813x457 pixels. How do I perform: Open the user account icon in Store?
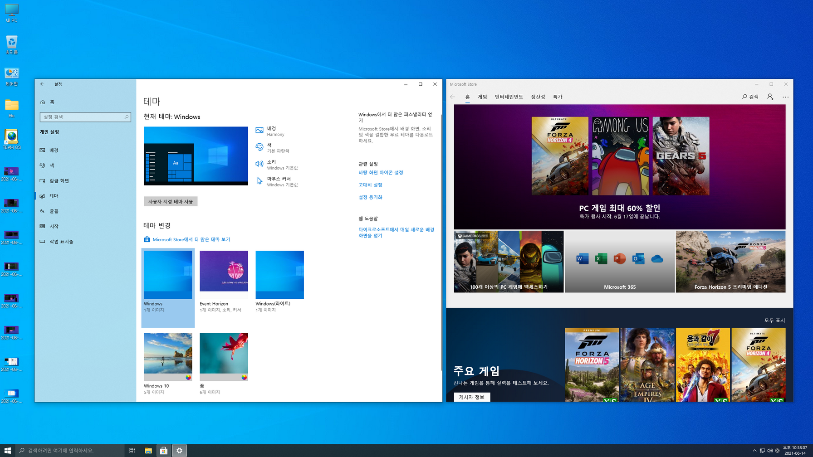770,97
